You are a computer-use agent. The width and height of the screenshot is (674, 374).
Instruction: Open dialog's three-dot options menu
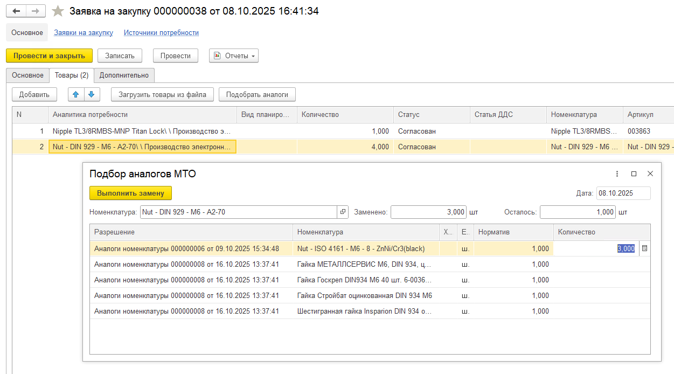tap(617, 174)
